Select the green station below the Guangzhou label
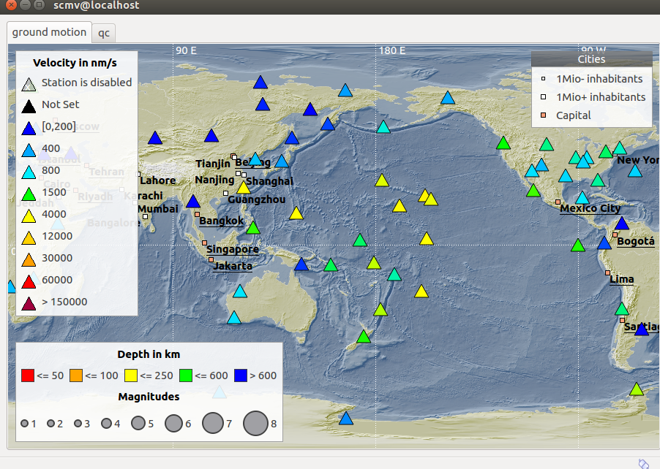This screenshot has width=660, height=469. [253, 227]
